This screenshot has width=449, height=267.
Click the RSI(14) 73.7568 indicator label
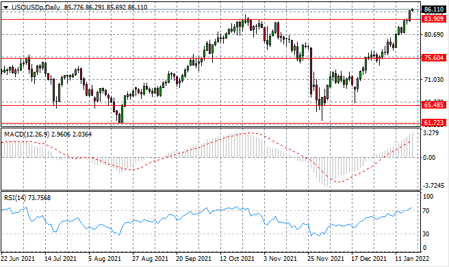pyautogui.click(x=27, y=197)
